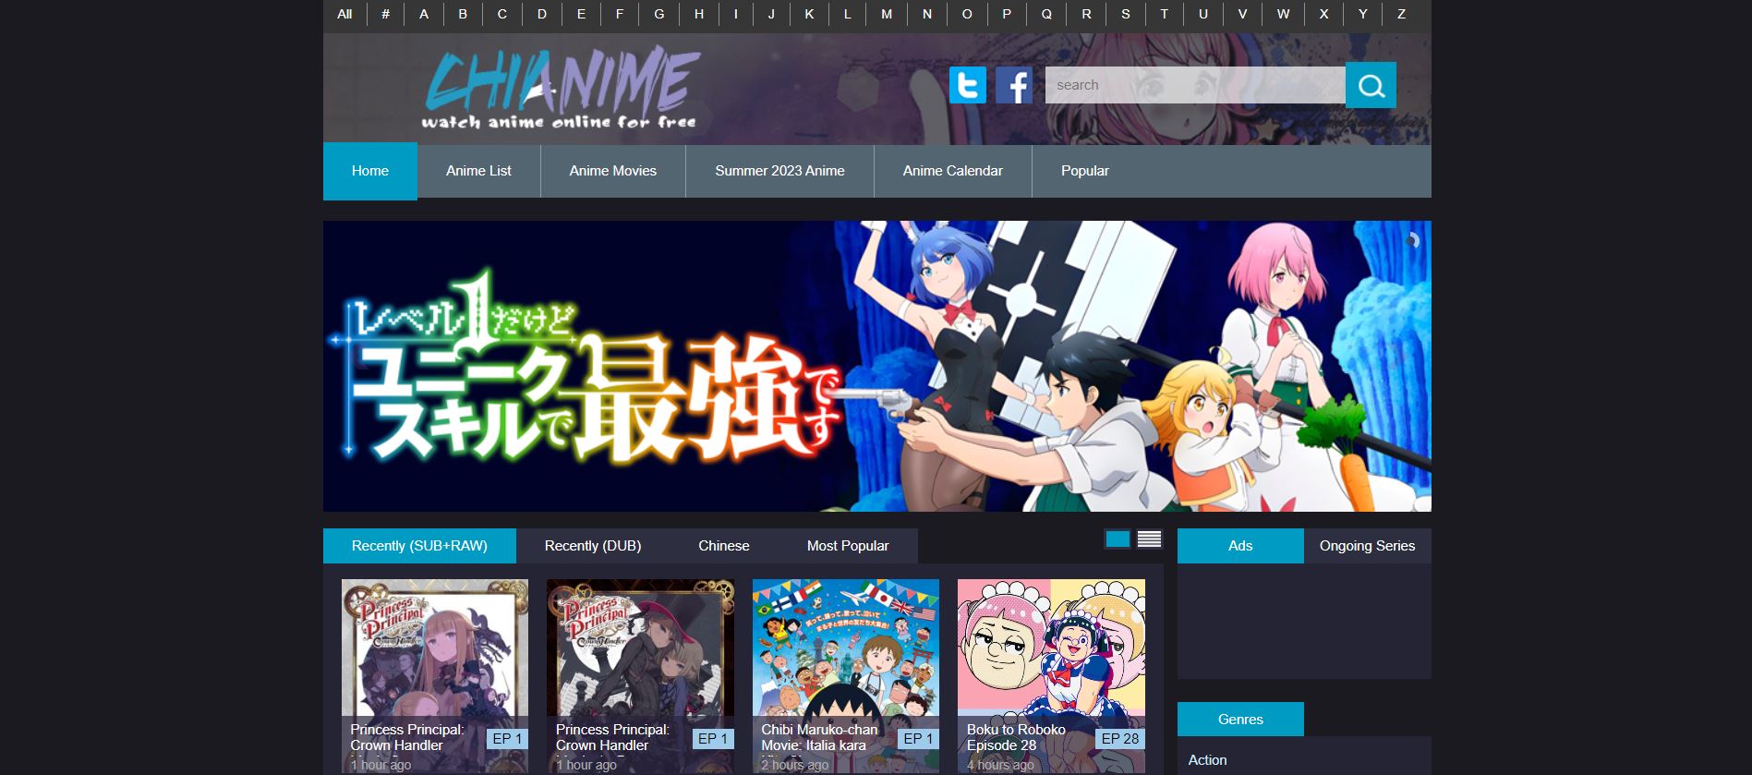Viewport: 1752px width, 775px height.
Task: Open the Facebook icon link
Action: 1014,85
